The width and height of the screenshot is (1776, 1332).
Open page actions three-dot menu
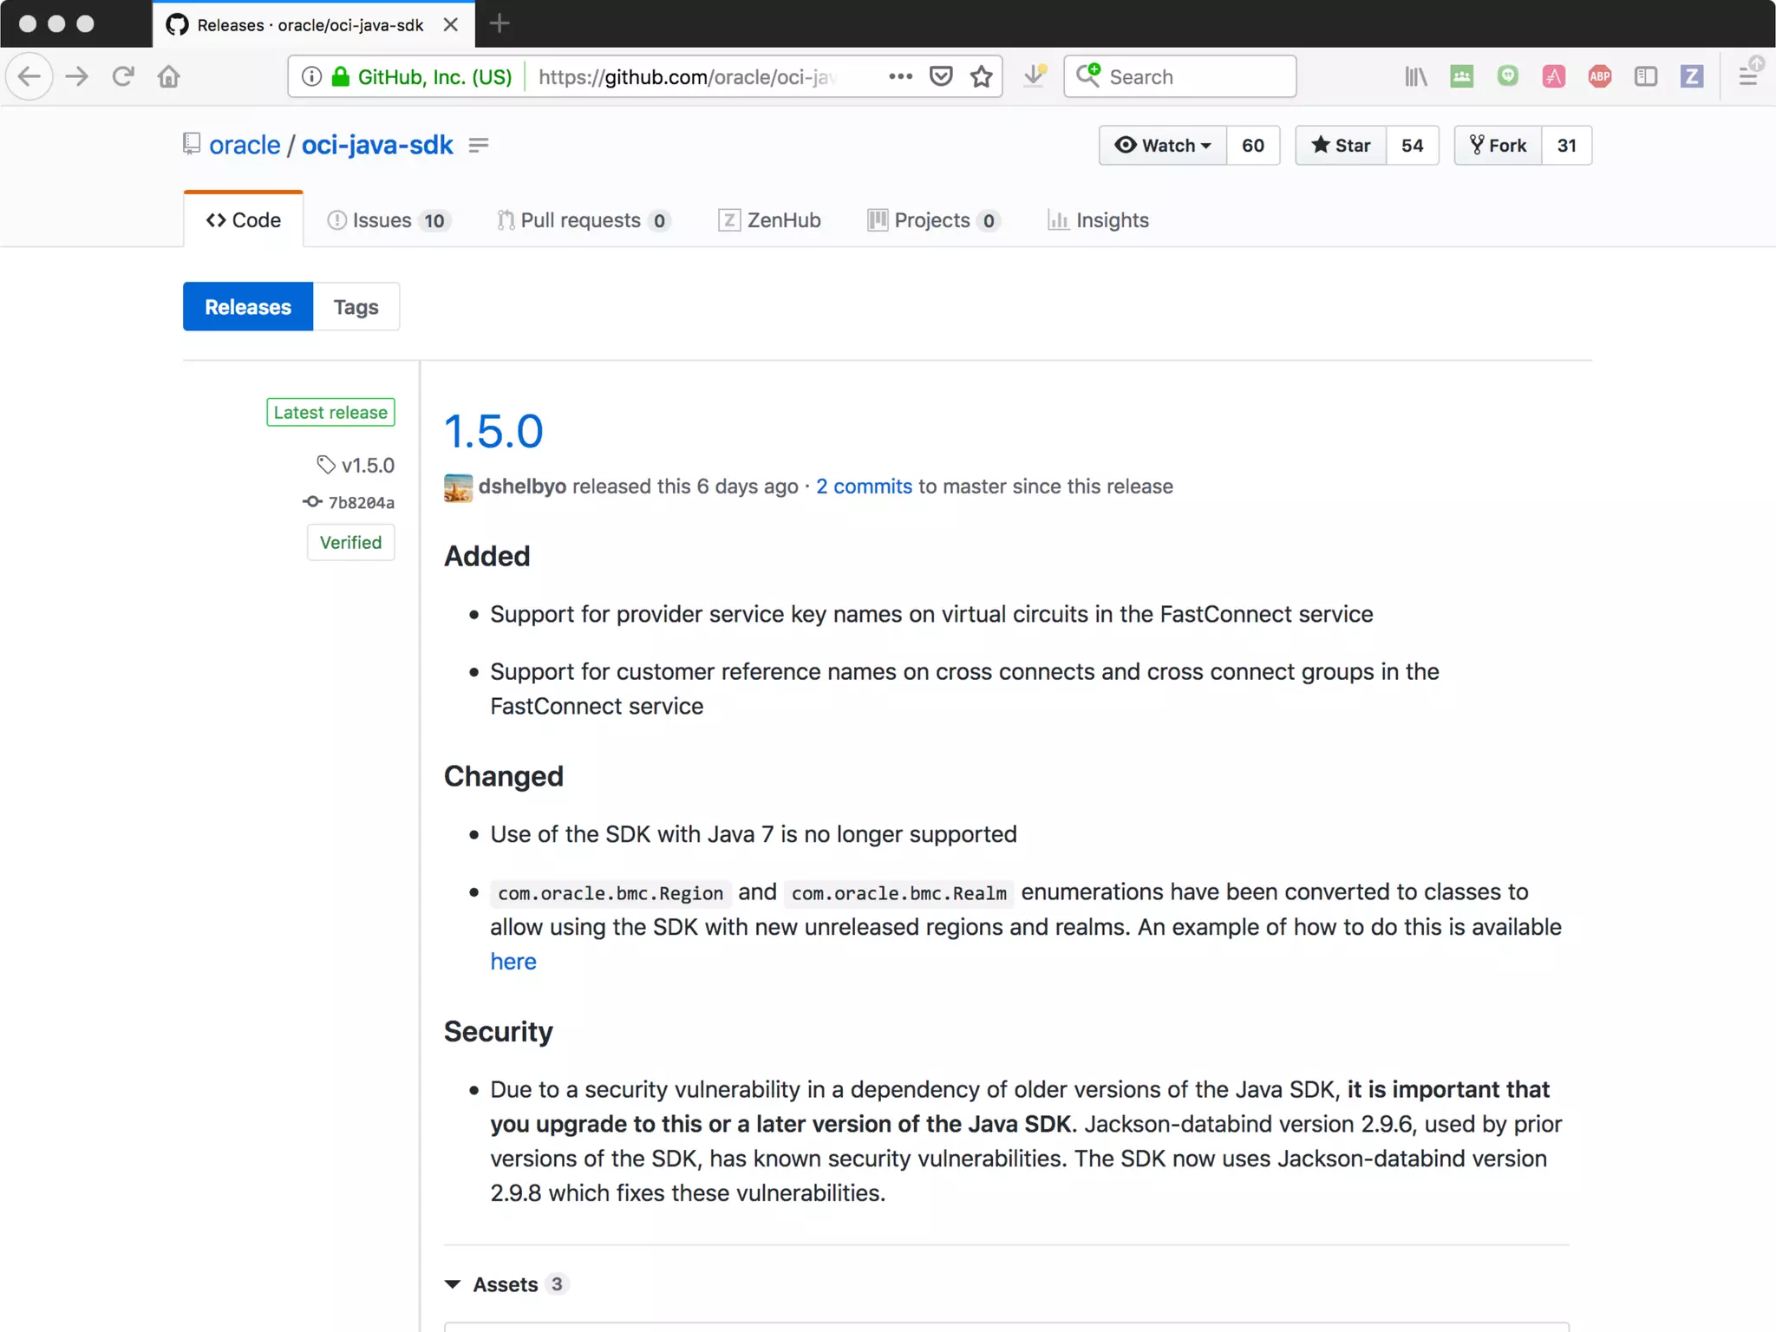900,76
